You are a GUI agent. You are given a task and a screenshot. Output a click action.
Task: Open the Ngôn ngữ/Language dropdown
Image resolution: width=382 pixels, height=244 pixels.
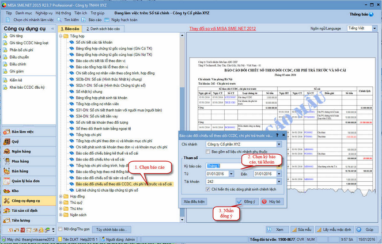point(375,28)
